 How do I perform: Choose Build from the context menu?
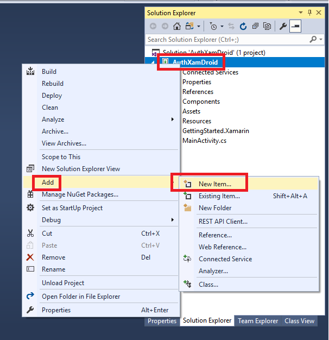[101, 72]
